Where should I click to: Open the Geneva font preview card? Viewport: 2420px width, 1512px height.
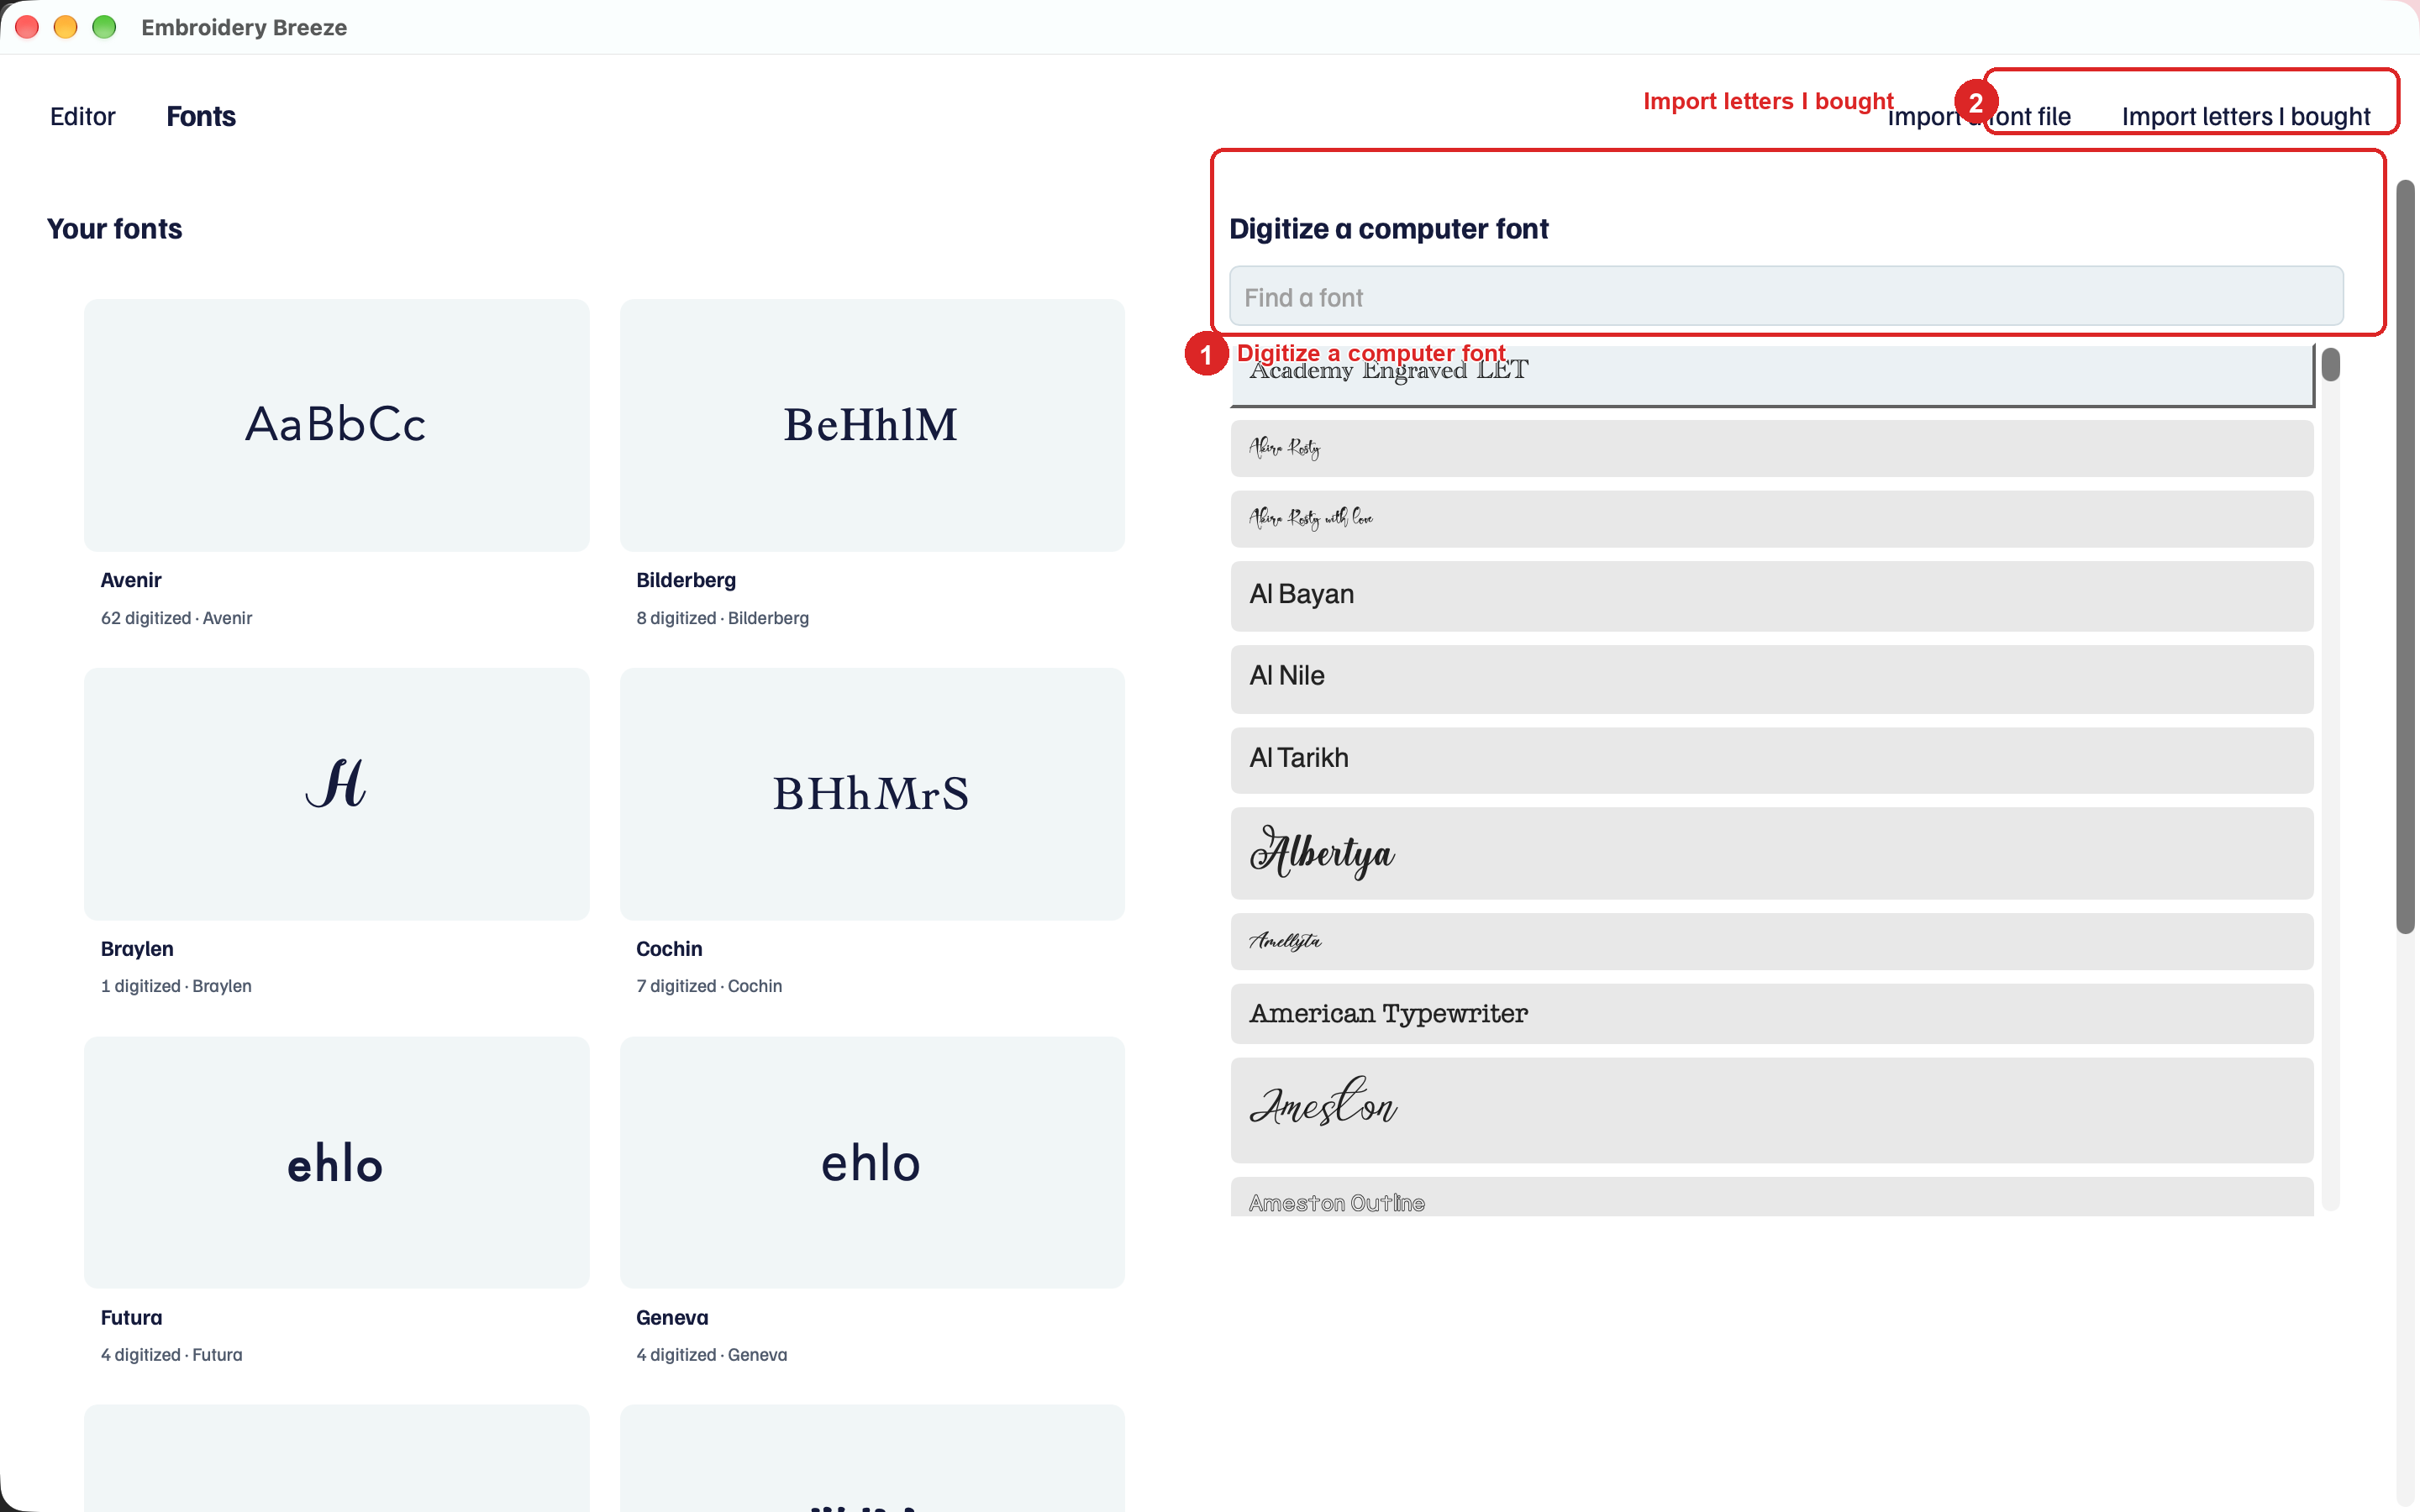872,1162
